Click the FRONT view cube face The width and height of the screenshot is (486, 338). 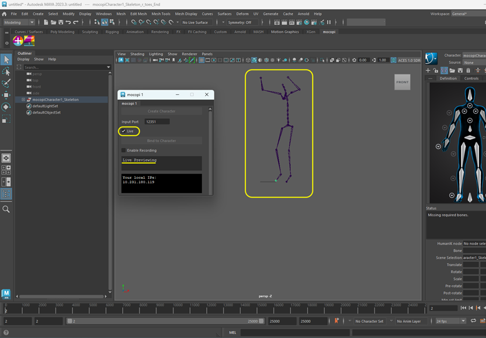pos(402,82)
